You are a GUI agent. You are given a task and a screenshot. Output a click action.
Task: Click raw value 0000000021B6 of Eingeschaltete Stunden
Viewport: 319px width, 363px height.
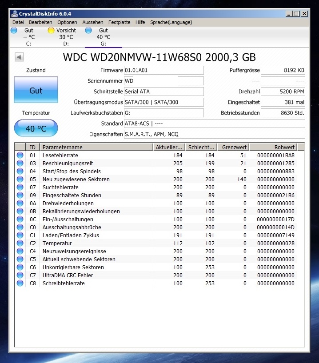(276, 195)
